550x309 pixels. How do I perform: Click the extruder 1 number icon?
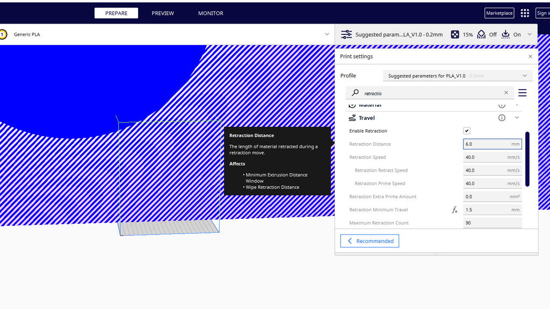point(3,34)
